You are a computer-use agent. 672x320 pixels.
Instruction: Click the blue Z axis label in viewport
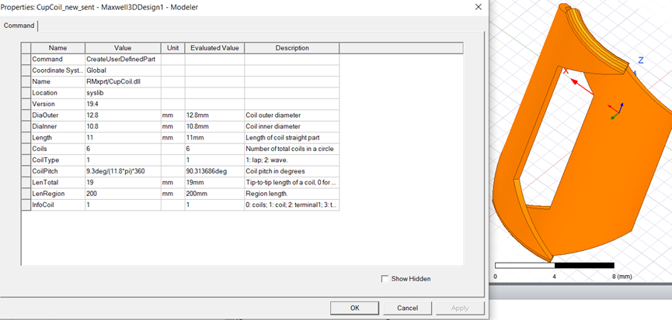(x=641, y=60)
